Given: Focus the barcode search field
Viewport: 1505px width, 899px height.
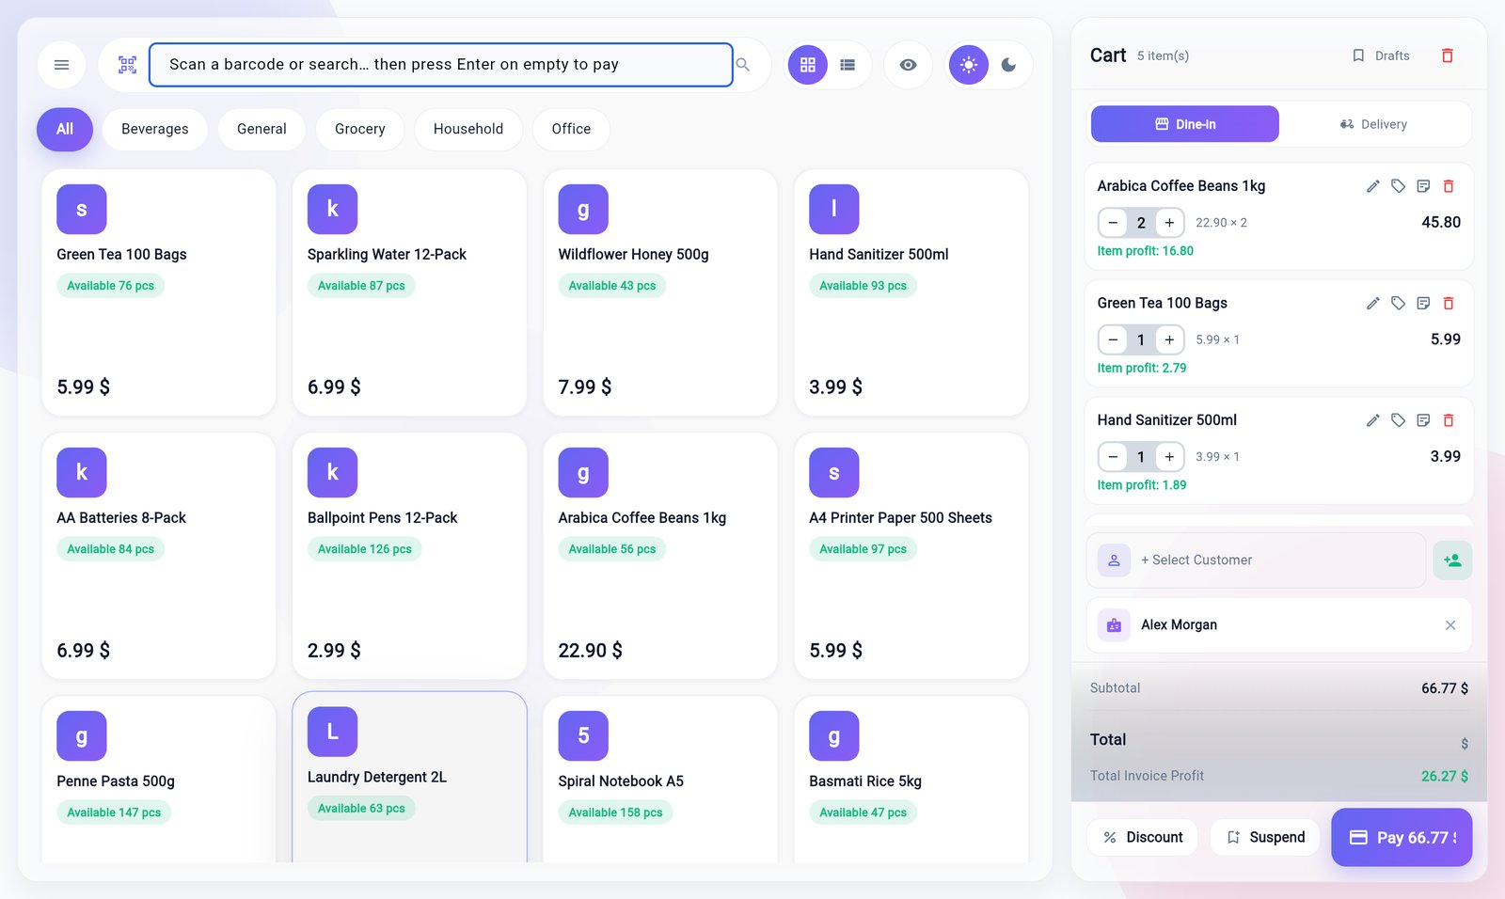Looking at the screenshot, I should click(441, 65).
